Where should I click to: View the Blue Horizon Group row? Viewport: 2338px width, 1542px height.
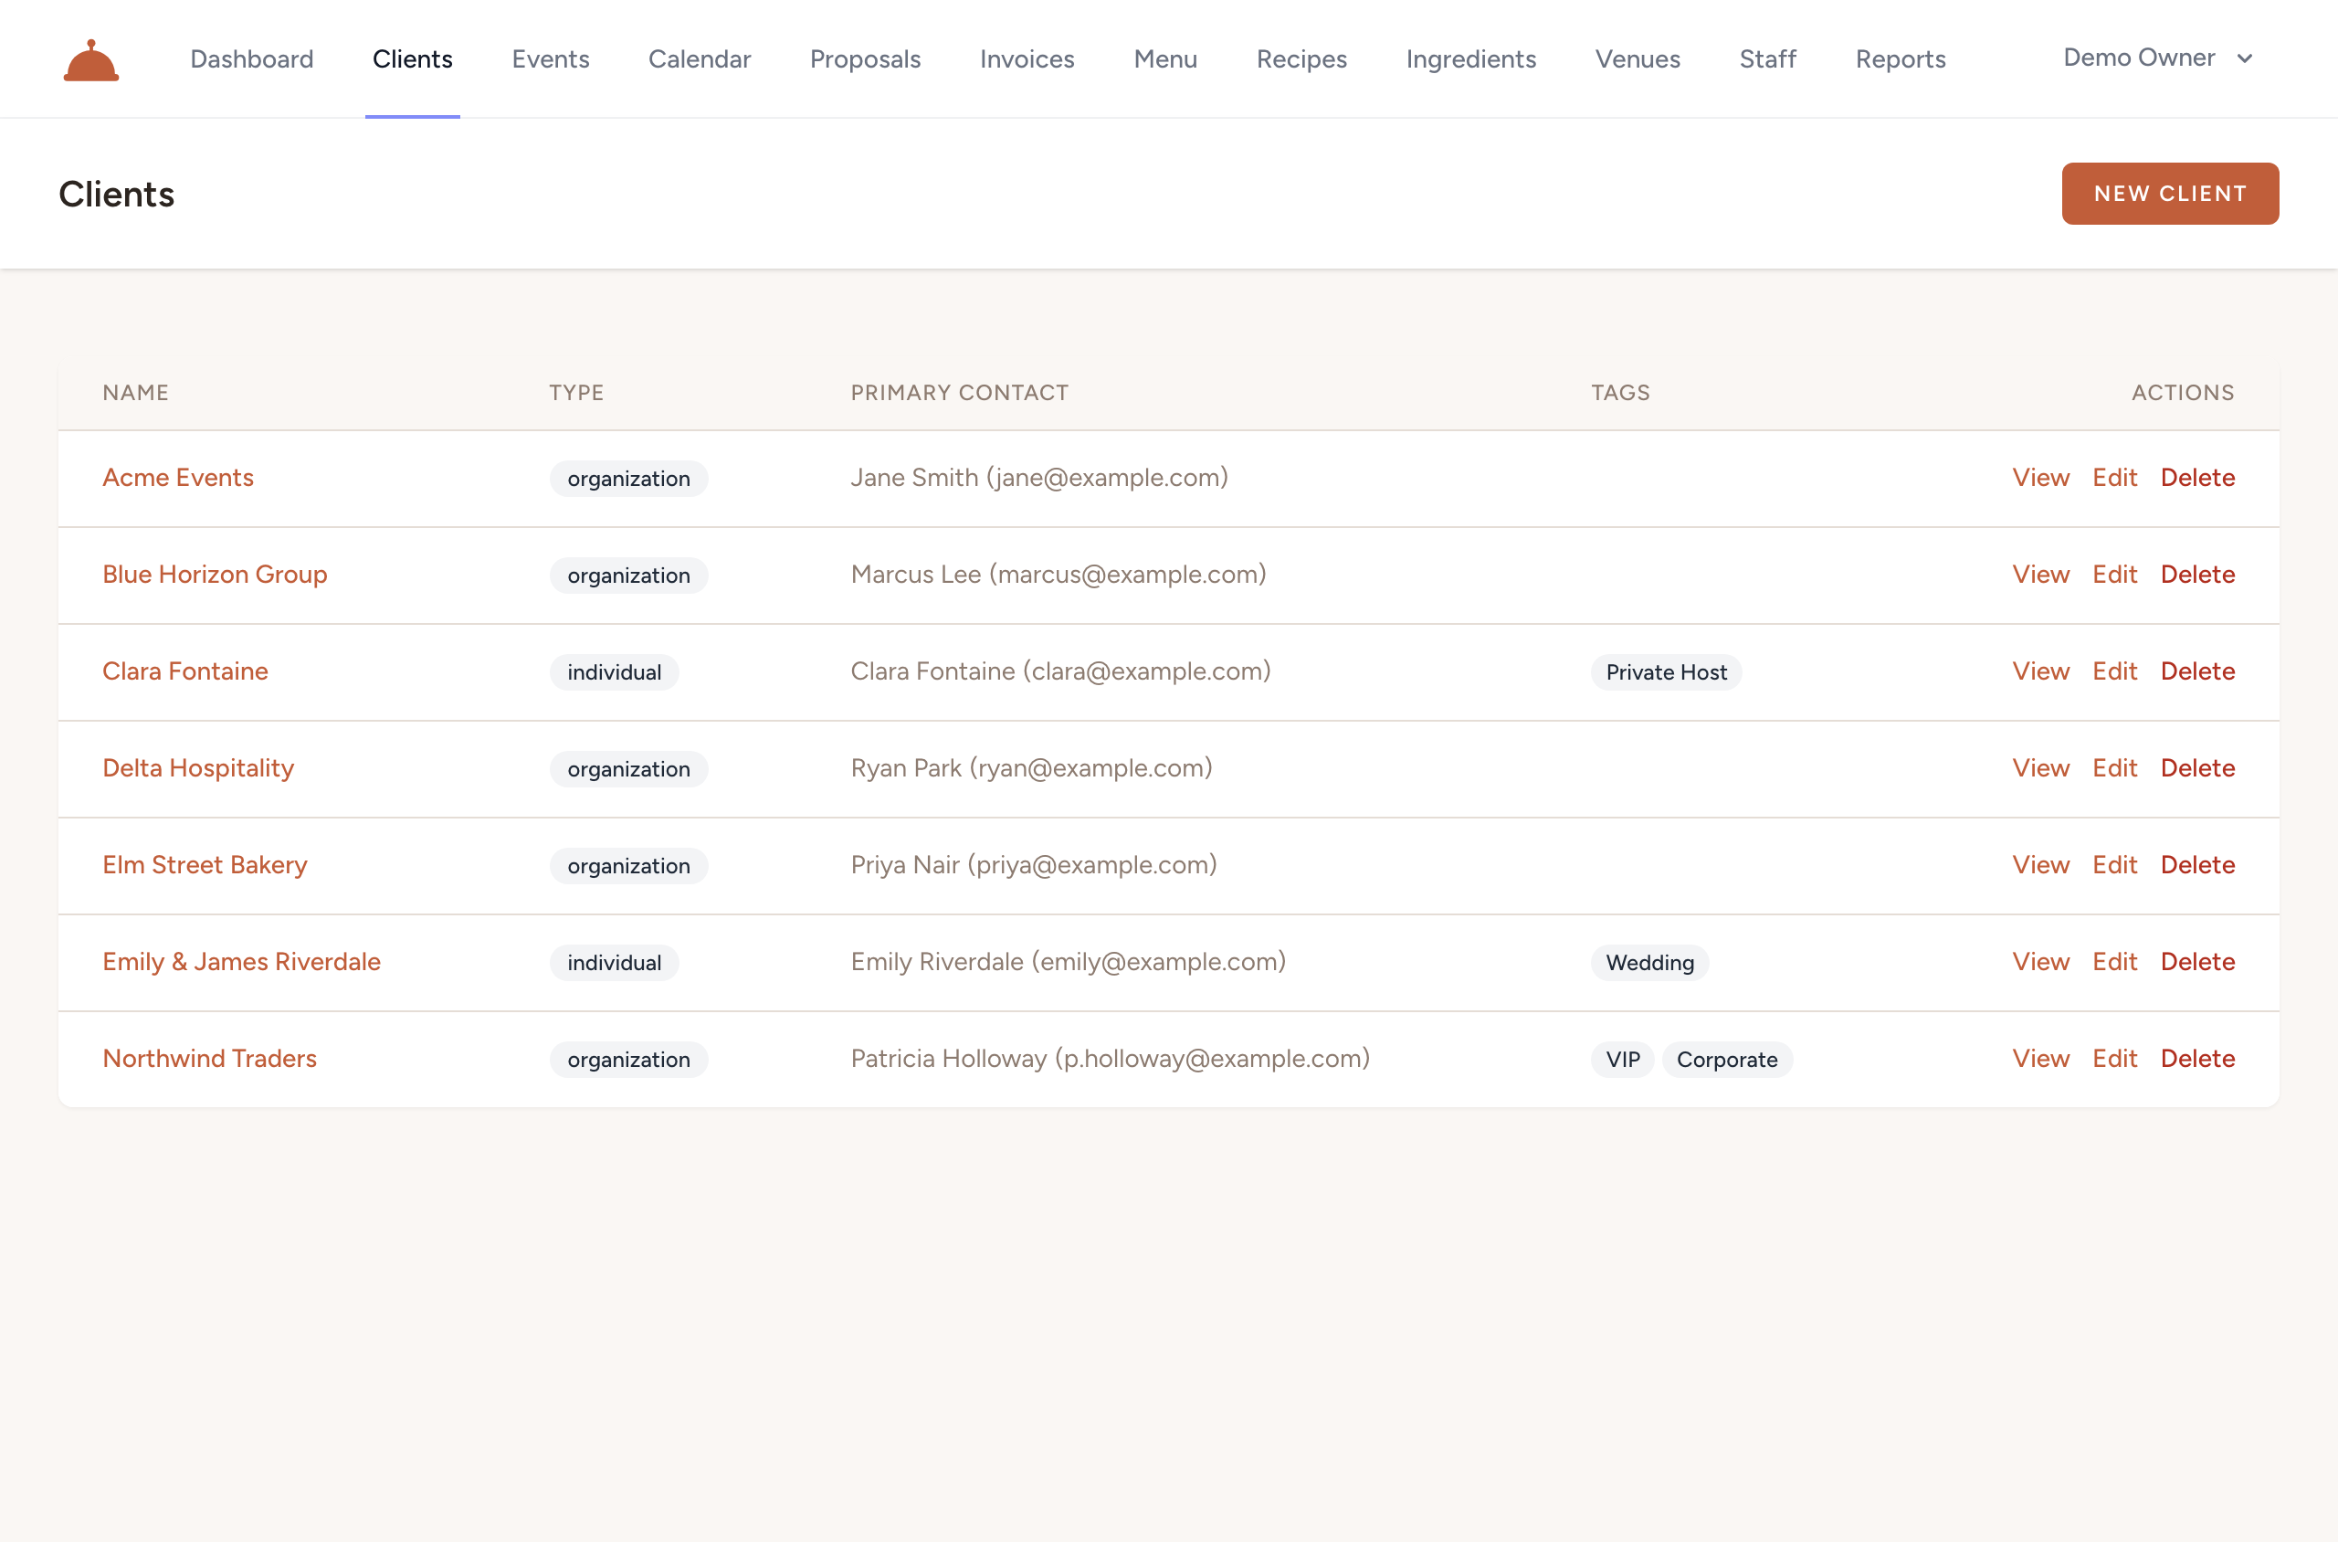[2040, 575]
